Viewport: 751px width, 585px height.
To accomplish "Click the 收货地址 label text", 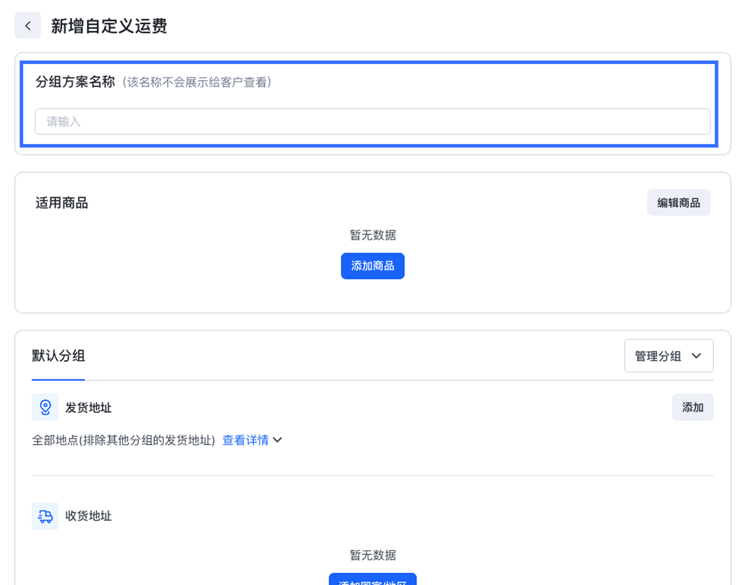I will click(89, 516).
